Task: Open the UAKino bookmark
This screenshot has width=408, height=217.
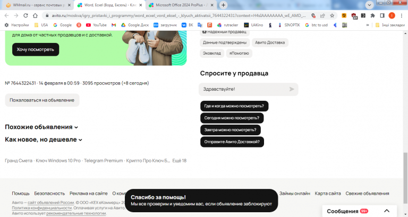Action: pyautogui.click(x=253, y=25)
